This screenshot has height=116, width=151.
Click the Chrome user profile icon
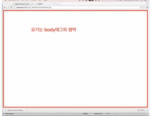click(147, 4)
